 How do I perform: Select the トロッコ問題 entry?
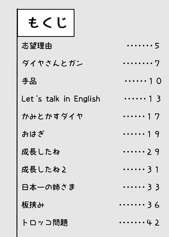[45, 223]
